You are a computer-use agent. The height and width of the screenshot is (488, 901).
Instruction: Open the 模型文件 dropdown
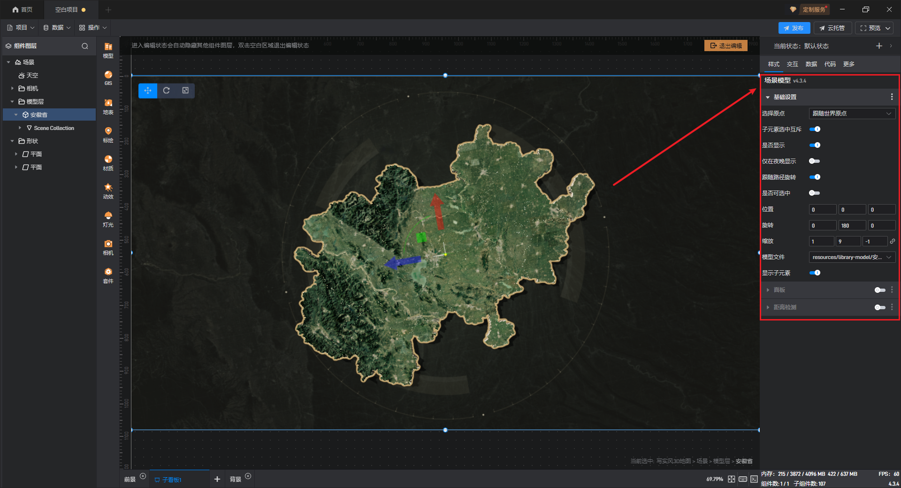coord(852,257)
